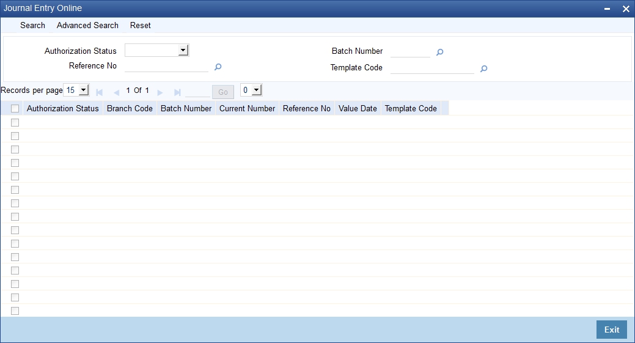Check the seventh row checkbox

pyautogui.click(x=15, y=203)
